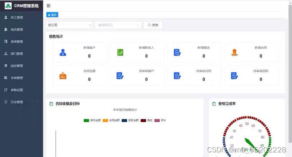
Task: Toggle the orange 合同金额 legend swatch
Action: click(x=105, y=120)
